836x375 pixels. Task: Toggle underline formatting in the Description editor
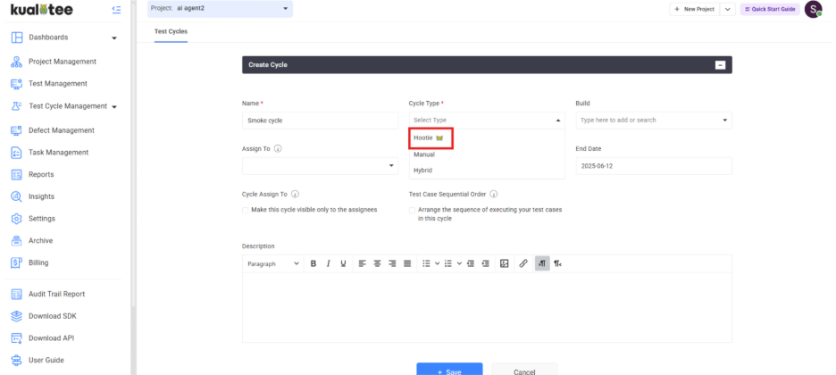coord(343,263)
